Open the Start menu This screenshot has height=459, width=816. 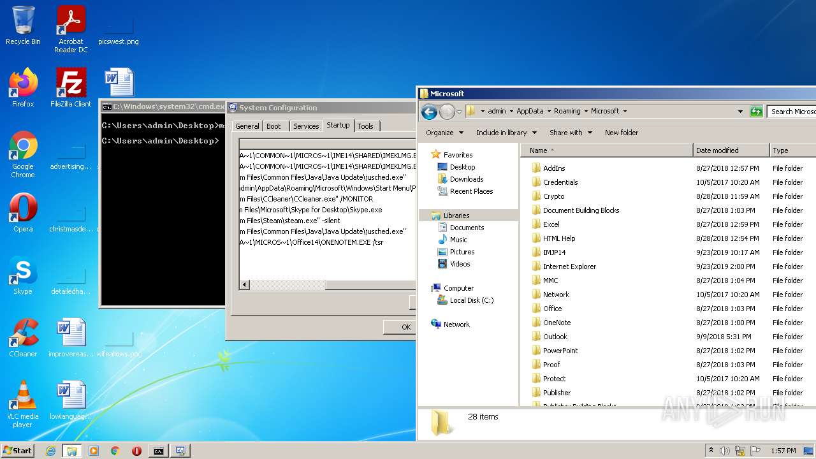[x=17, y=451]
